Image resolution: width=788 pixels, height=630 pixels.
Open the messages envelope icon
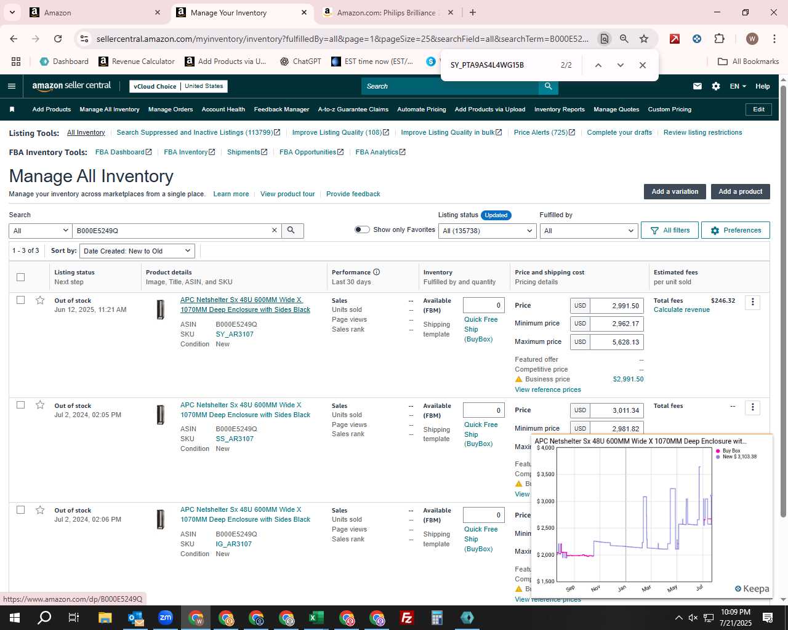[698, 86]
